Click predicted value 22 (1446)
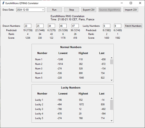 pyautogui.click(x=40, y=30)
